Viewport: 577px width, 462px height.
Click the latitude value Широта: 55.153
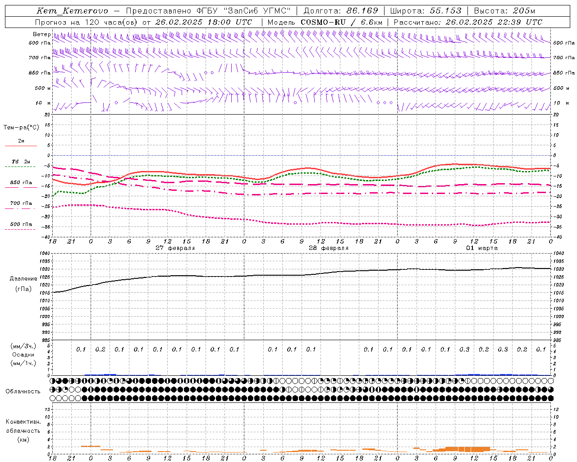point(426,11)
